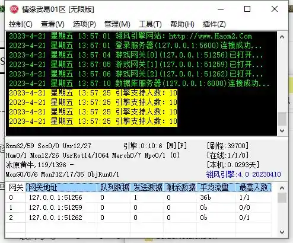293x243 pixels.
Task: Open the 查看(V) menu
Action: tap(53, 24)
